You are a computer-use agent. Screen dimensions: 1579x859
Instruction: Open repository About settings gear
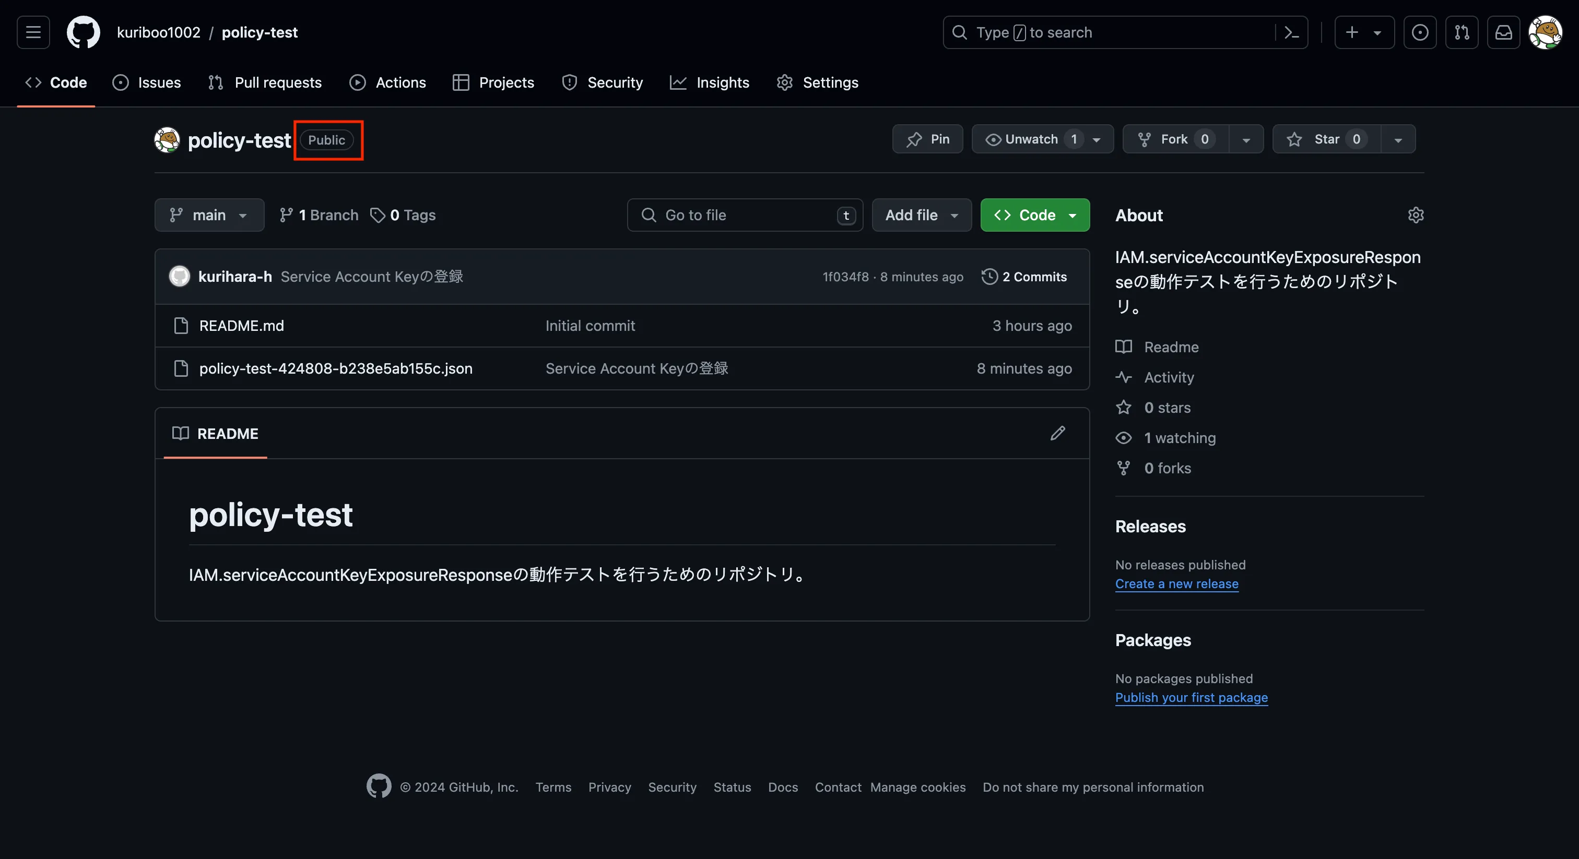pyautogui.click(x=1416, y=215)
